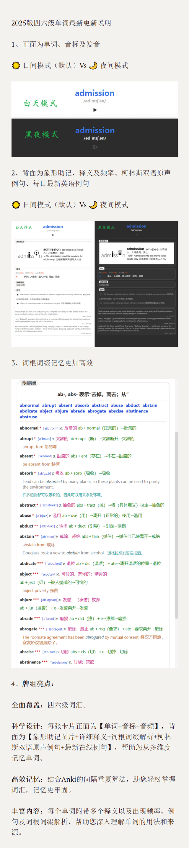This screenshot has height=848, width=189.
Task: Click the moon icon under heading 1、正面为单词
Action: tap(93, 66)
